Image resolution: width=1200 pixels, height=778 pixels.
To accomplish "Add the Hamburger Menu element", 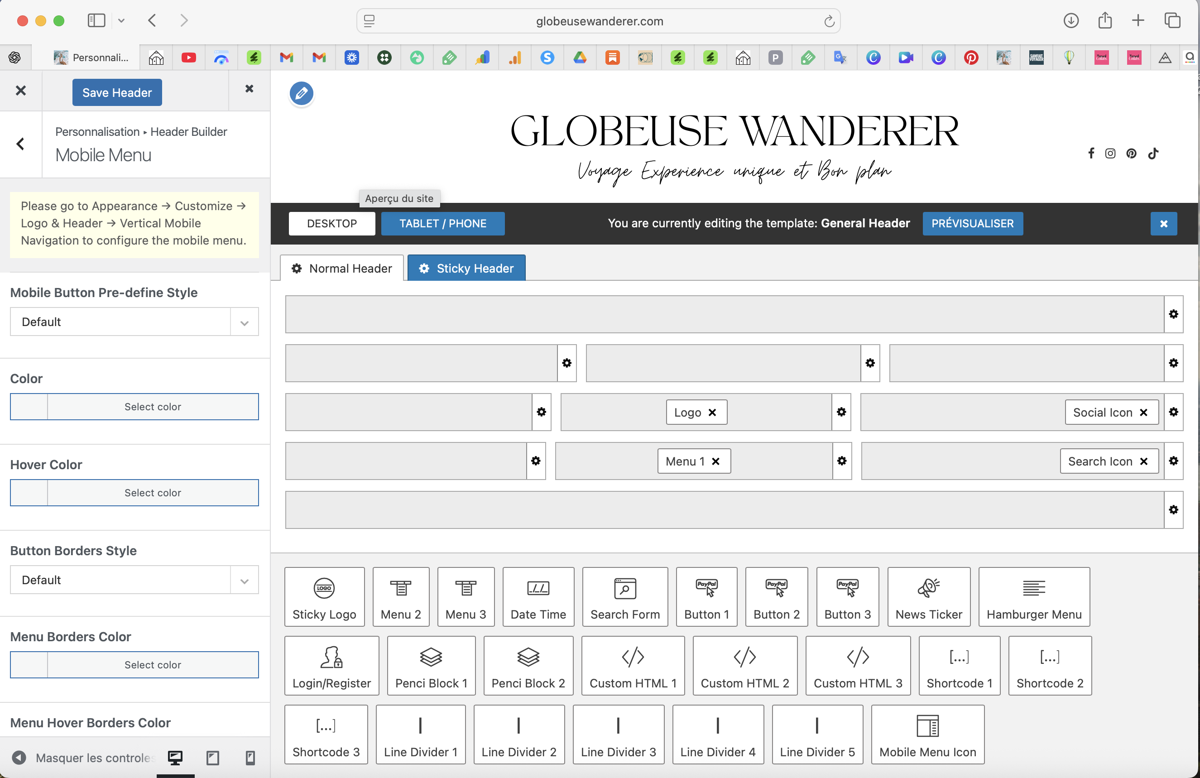I will [1034, 596].
